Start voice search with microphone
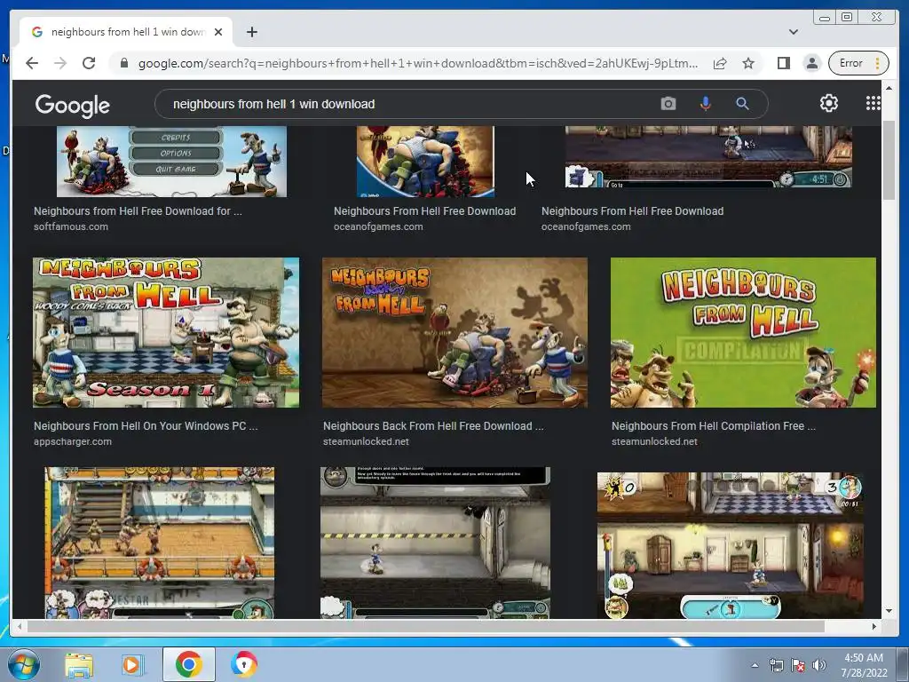The height and width of the screenshot is (682, 909). pos(705,104)
